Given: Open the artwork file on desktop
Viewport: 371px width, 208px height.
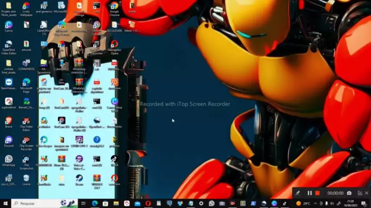Looking at the screenshot, I should [x=26, y=46].
